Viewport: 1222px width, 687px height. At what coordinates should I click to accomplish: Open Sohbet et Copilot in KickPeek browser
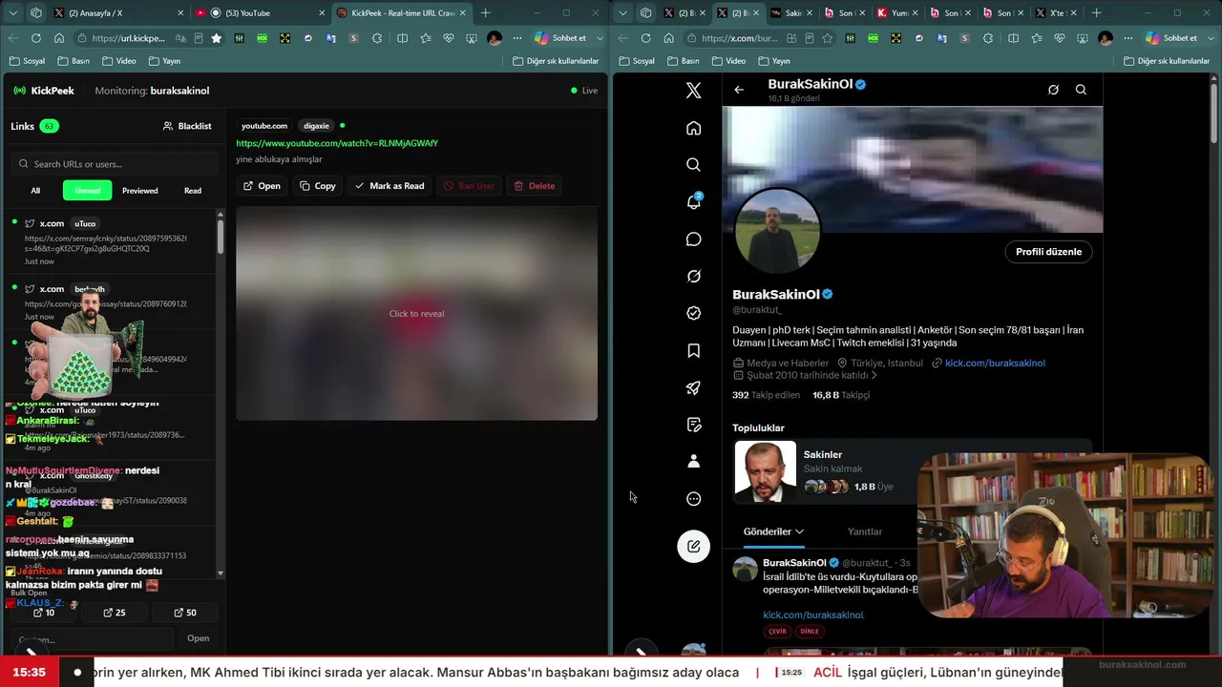click(x=560, y=38)
